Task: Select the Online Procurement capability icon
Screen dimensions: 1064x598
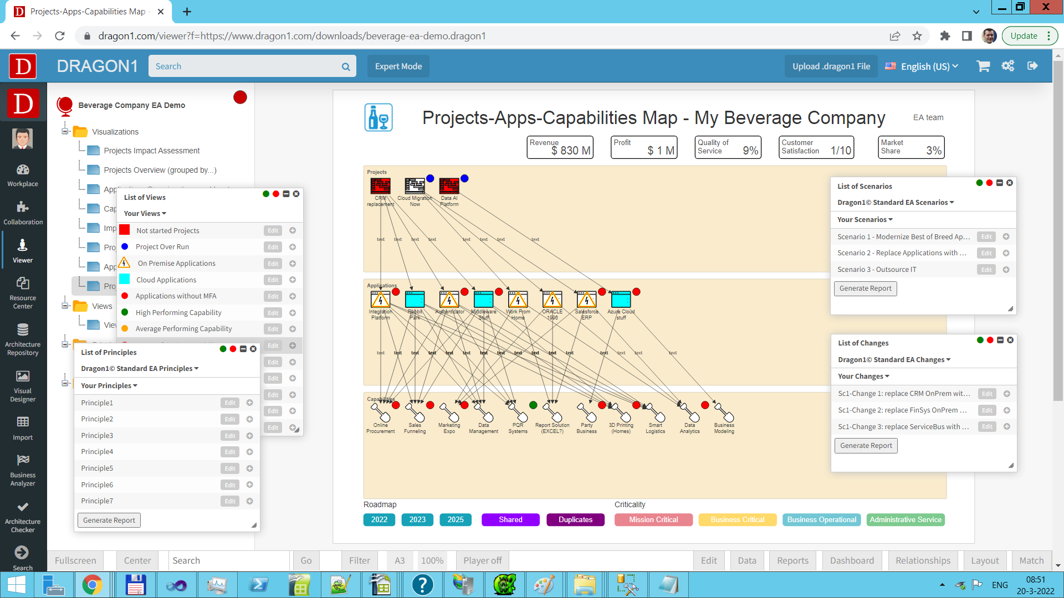Action: [381, 413]
